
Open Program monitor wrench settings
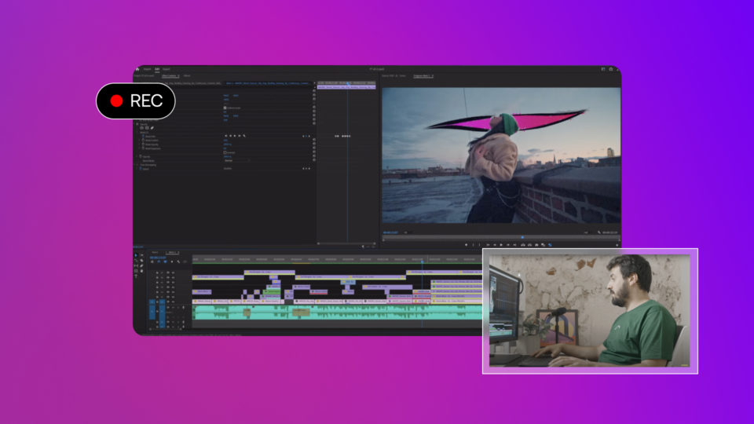(599, 232)
